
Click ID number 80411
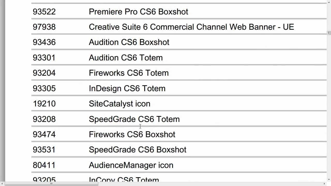point(44,165)
